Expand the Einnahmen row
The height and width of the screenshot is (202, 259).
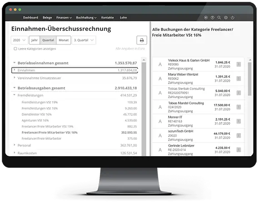(x=15, y=70)
